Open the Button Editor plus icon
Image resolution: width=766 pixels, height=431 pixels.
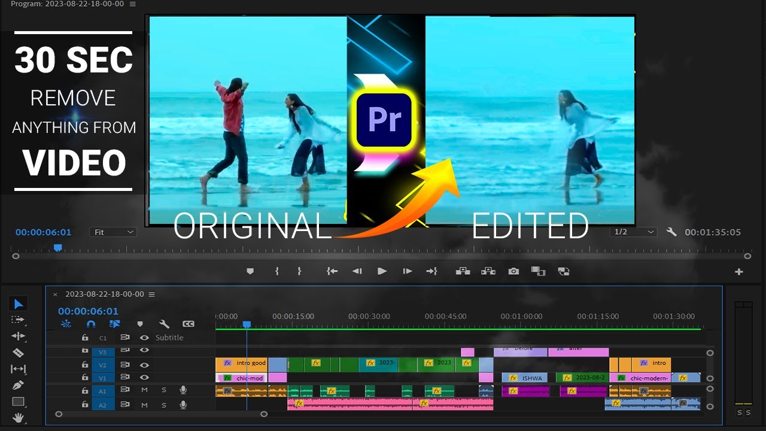739,272
